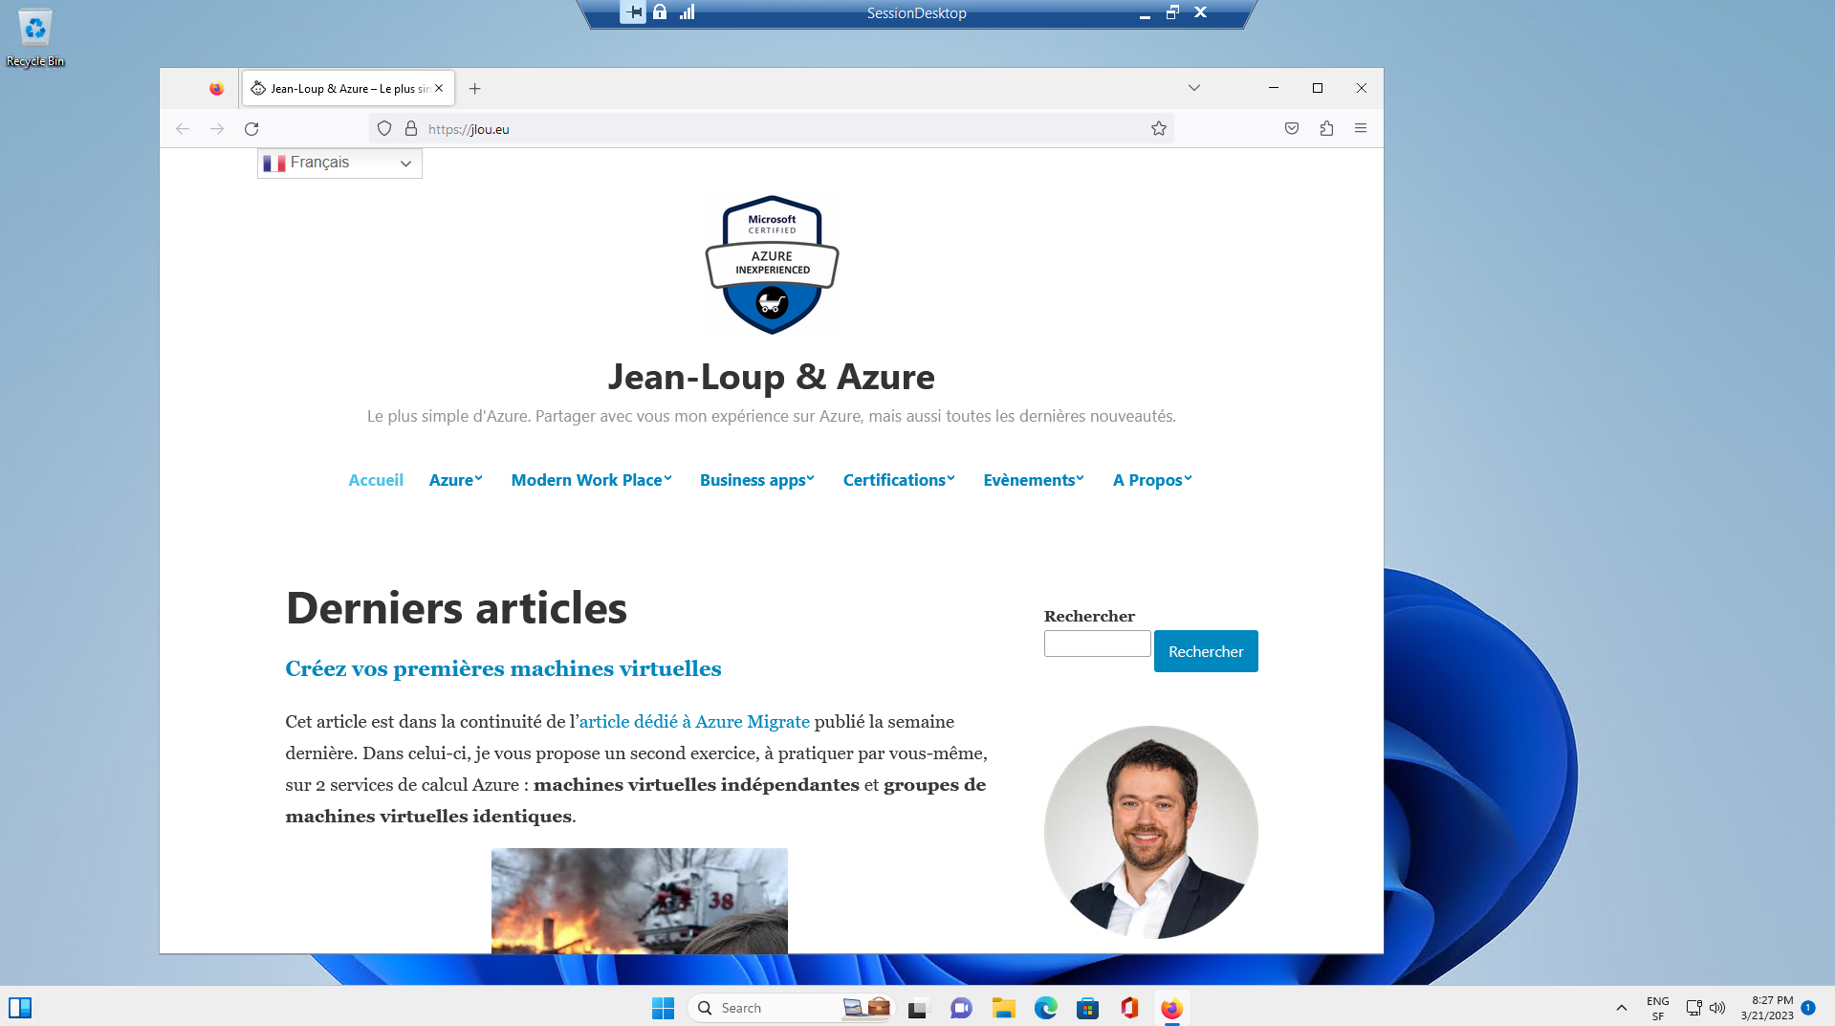Open Task View on taskbar
Image resolution: width=1835 pixels, height=1026 pixels.
coord(918,1008)
